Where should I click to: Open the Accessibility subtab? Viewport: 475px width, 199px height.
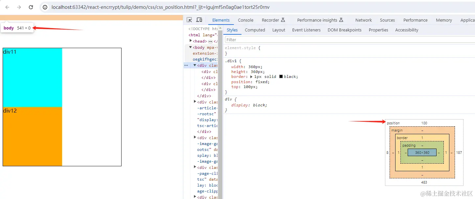[x=407, y=30]
